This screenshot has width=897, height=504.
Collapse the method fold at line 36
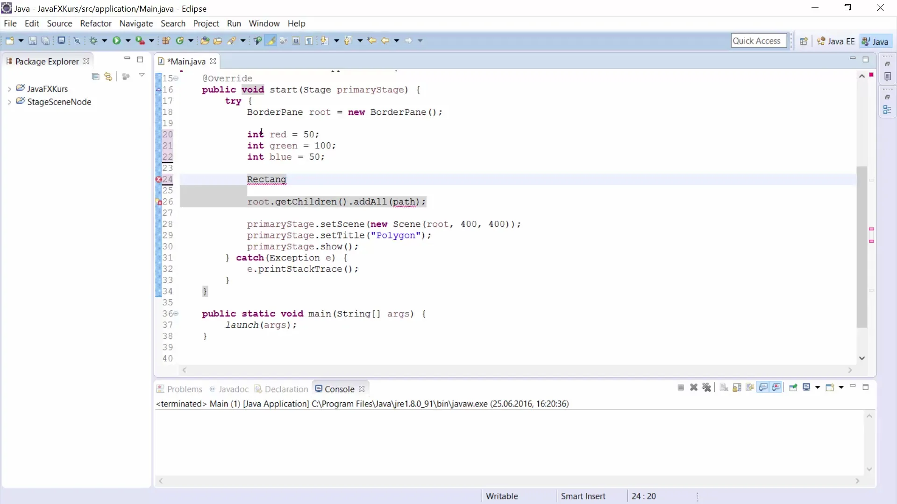176,314
